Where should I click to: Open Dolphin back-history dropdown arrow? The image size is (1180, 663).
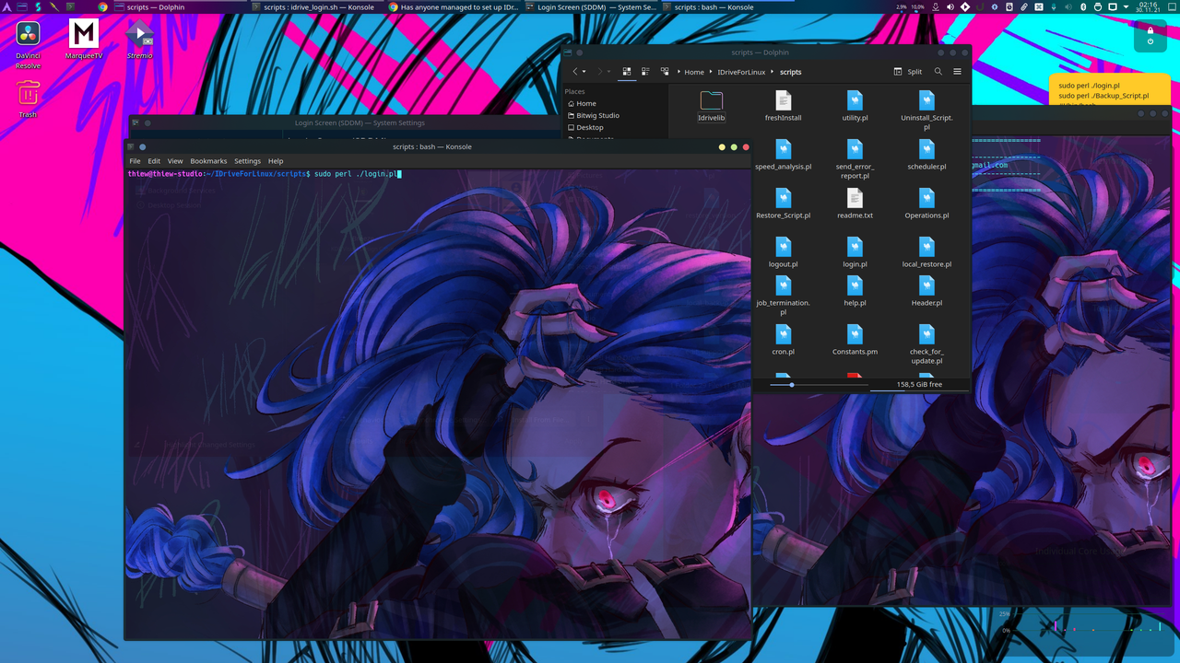584,72
